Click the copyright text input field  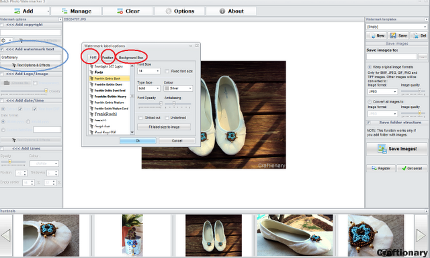coord(30,33)
